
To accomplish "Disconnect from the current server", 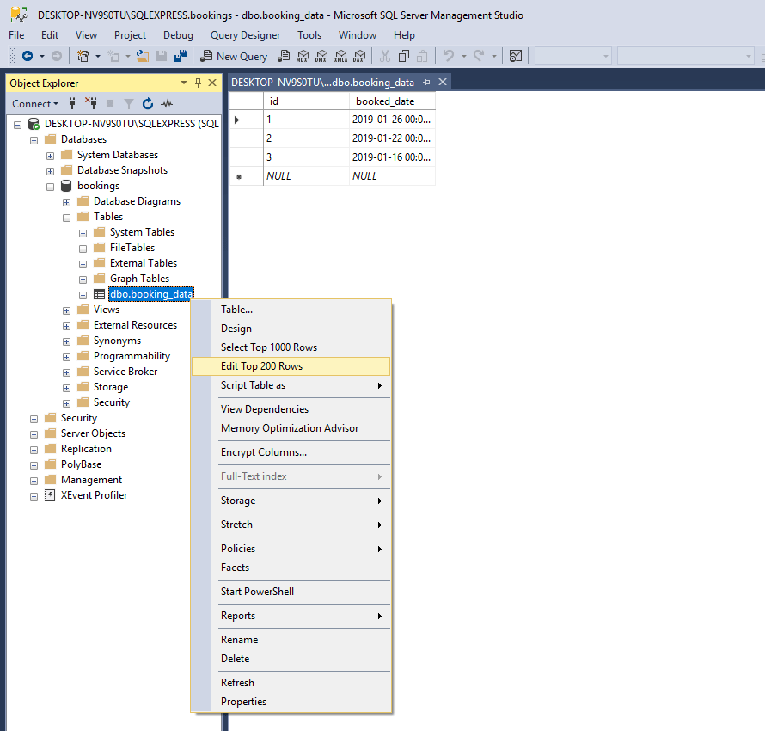I will tap(92, 103).
